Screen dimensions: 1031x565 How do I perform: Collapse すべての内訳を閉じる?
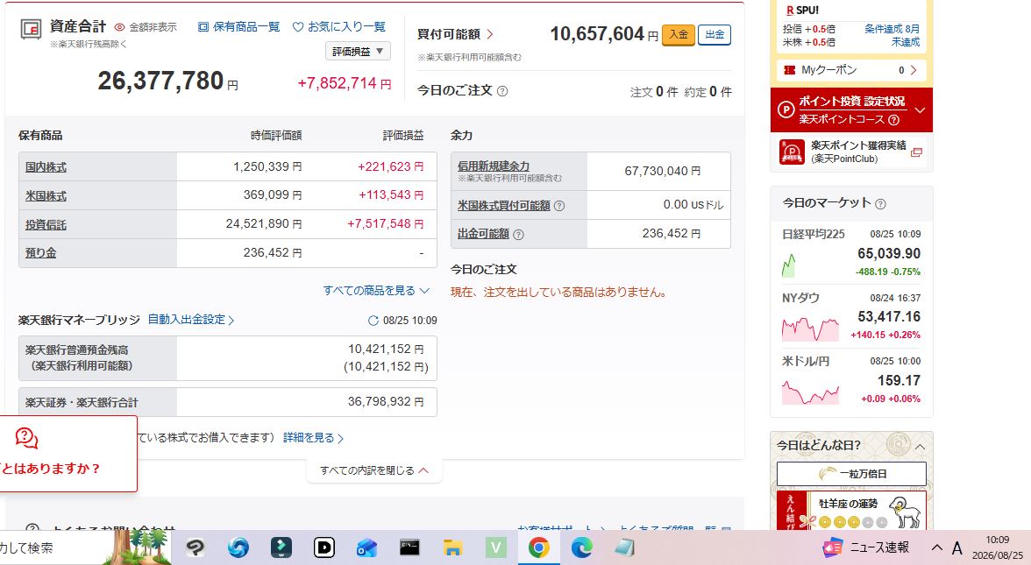pyautogui.click(x=374, y=470)
